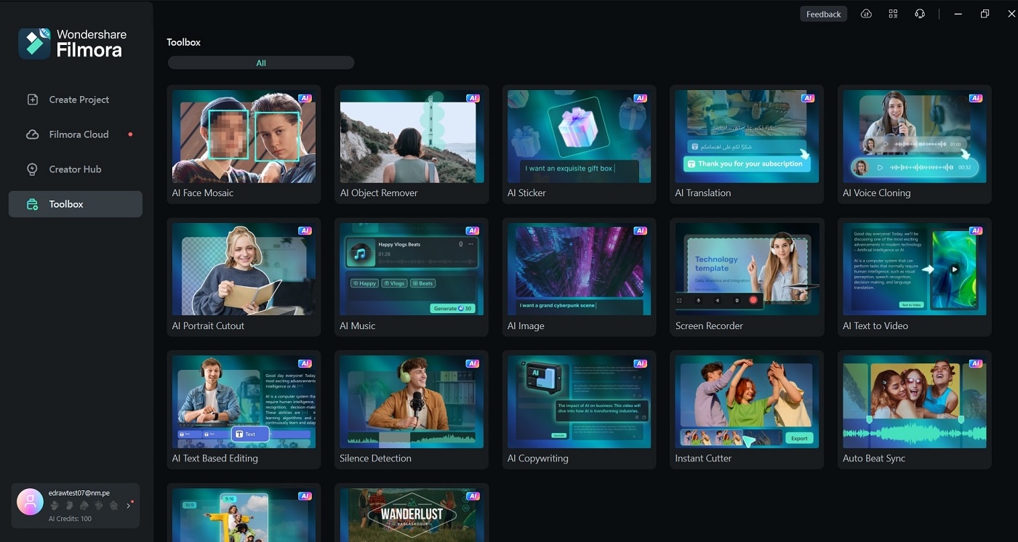Open the AI Sticker tool card
Screen dimensions: 1018x542
(580, 144)
